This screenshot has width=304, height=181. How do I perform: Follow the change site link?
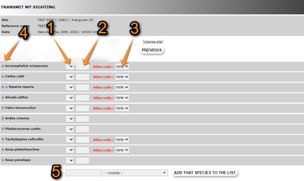(153, 42)
